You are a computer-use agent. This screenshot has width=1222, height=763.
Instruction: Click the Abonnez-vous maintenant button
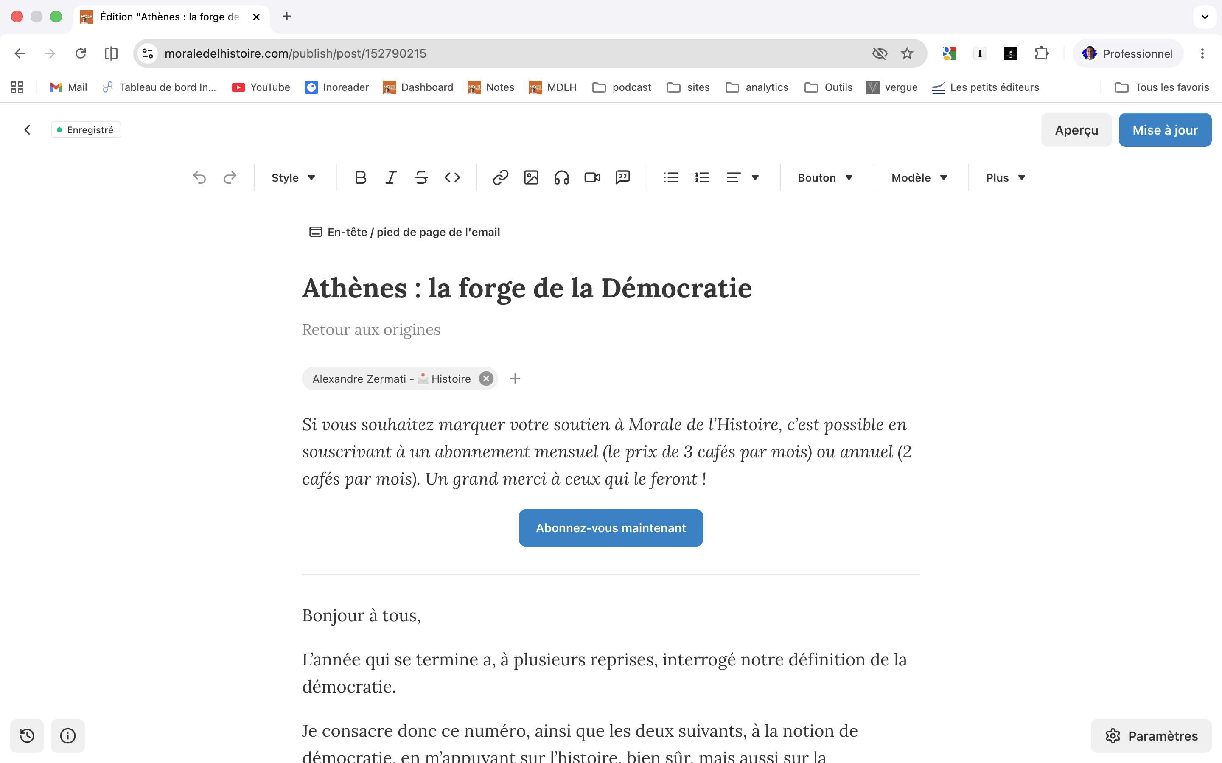[611, 528]
